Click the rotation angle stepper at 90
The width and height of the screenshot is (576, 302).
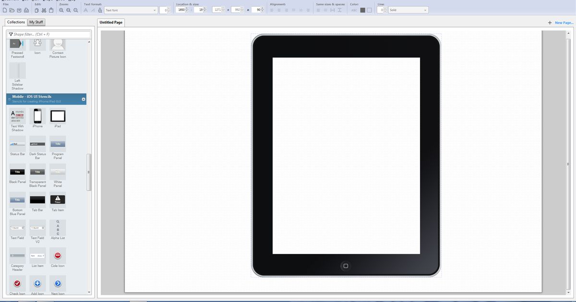tap(263, 10)
